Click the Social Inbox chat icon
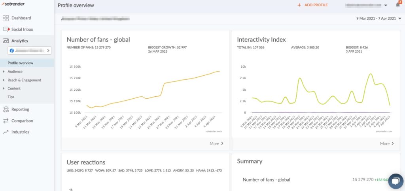The width and height of the screenshot is (405, 191). tap(6, 30)
